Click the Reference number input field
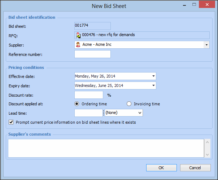The image size is (218, 180). (x=92, y=54)
